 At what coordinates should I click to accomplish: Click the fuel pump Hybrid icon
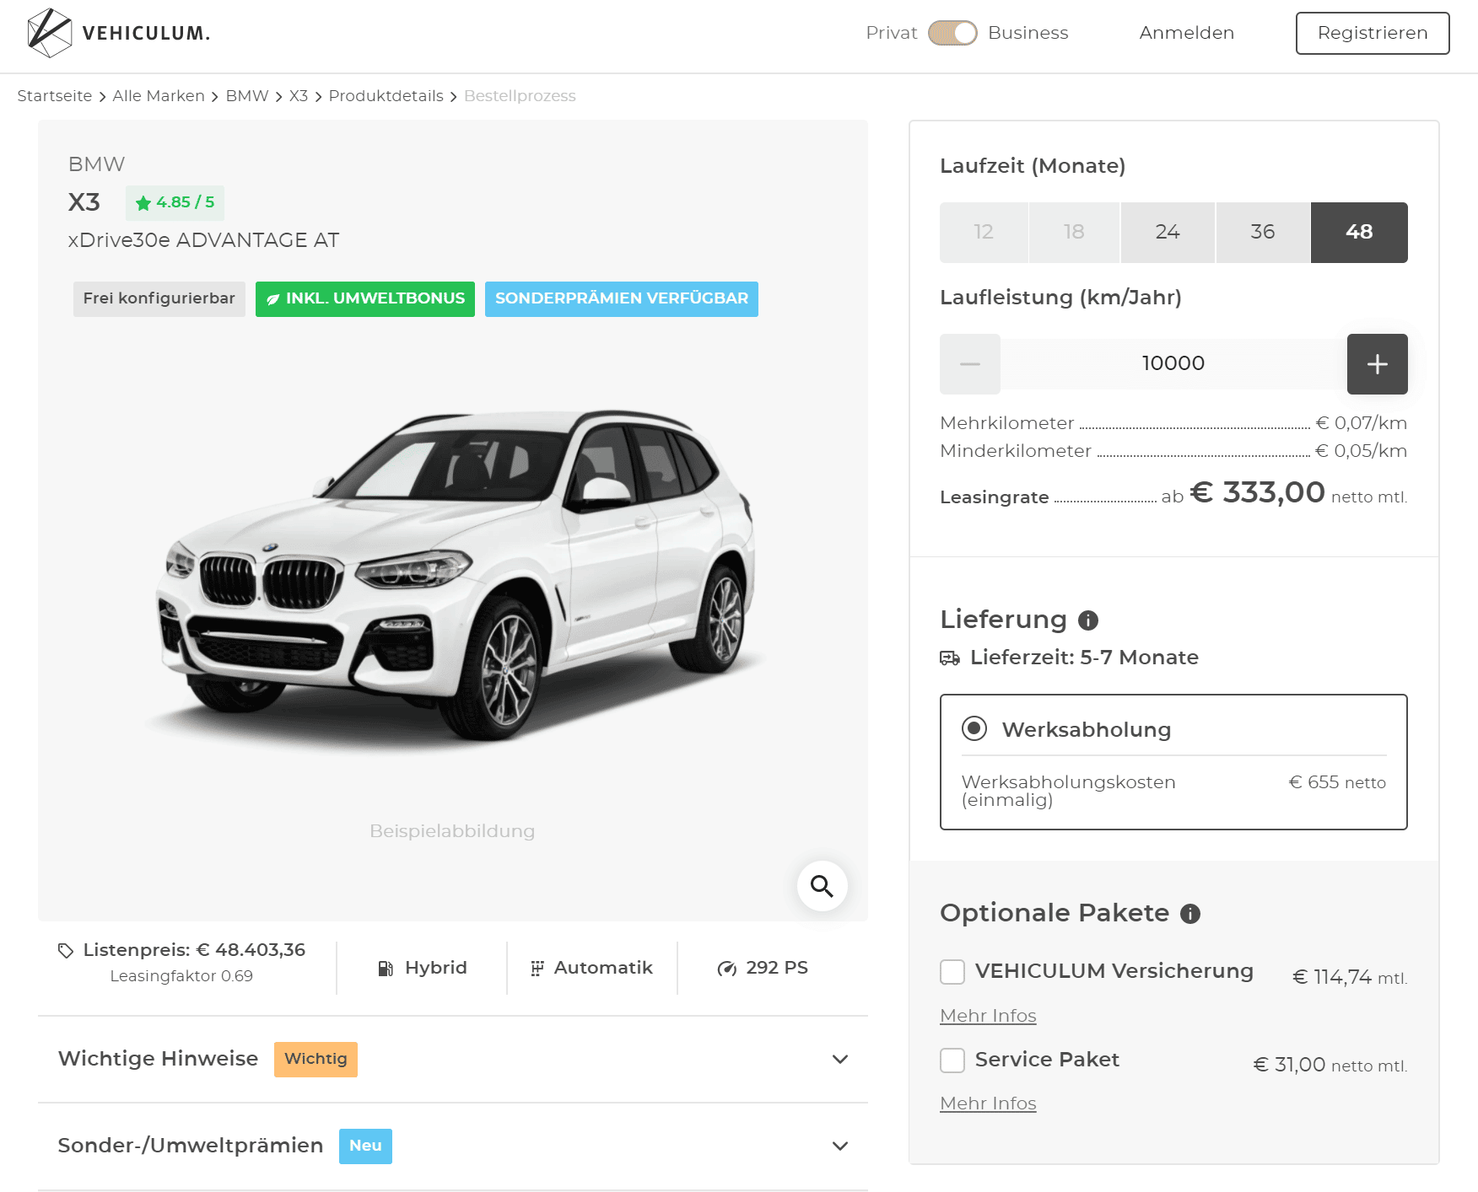[x=386, y=969]
